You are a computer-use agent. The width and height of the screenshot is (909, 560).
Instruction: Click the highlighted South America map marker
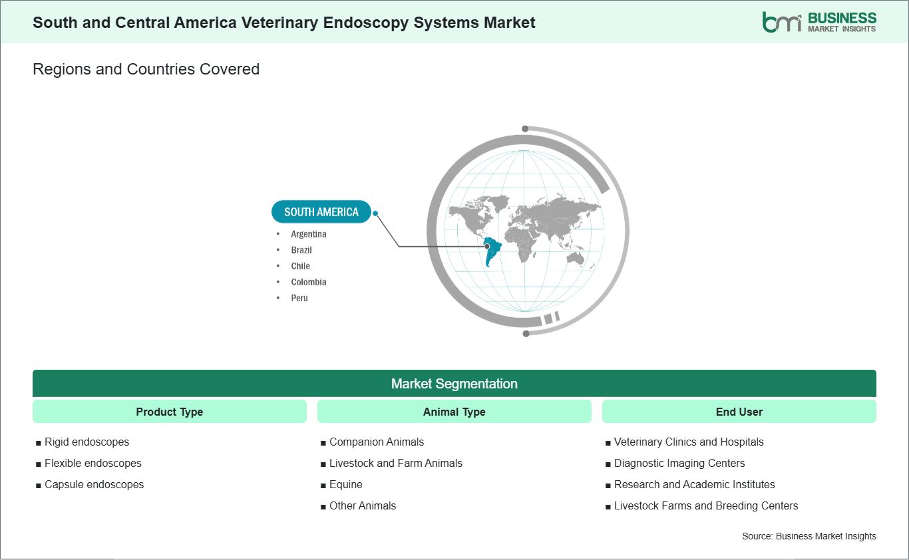click(486, 246)
